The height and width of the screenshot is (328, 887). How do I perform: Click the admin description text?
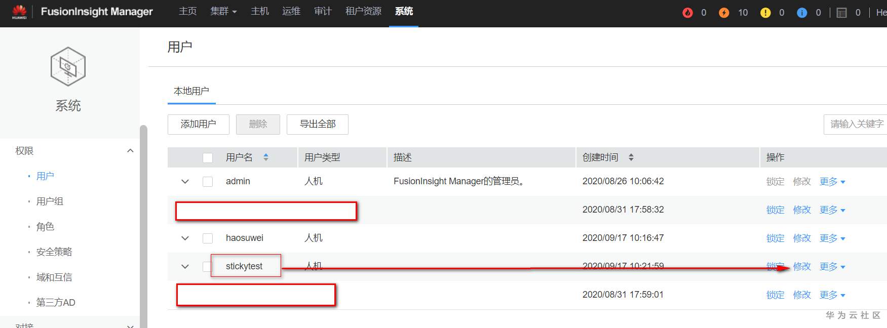(459, 181)
